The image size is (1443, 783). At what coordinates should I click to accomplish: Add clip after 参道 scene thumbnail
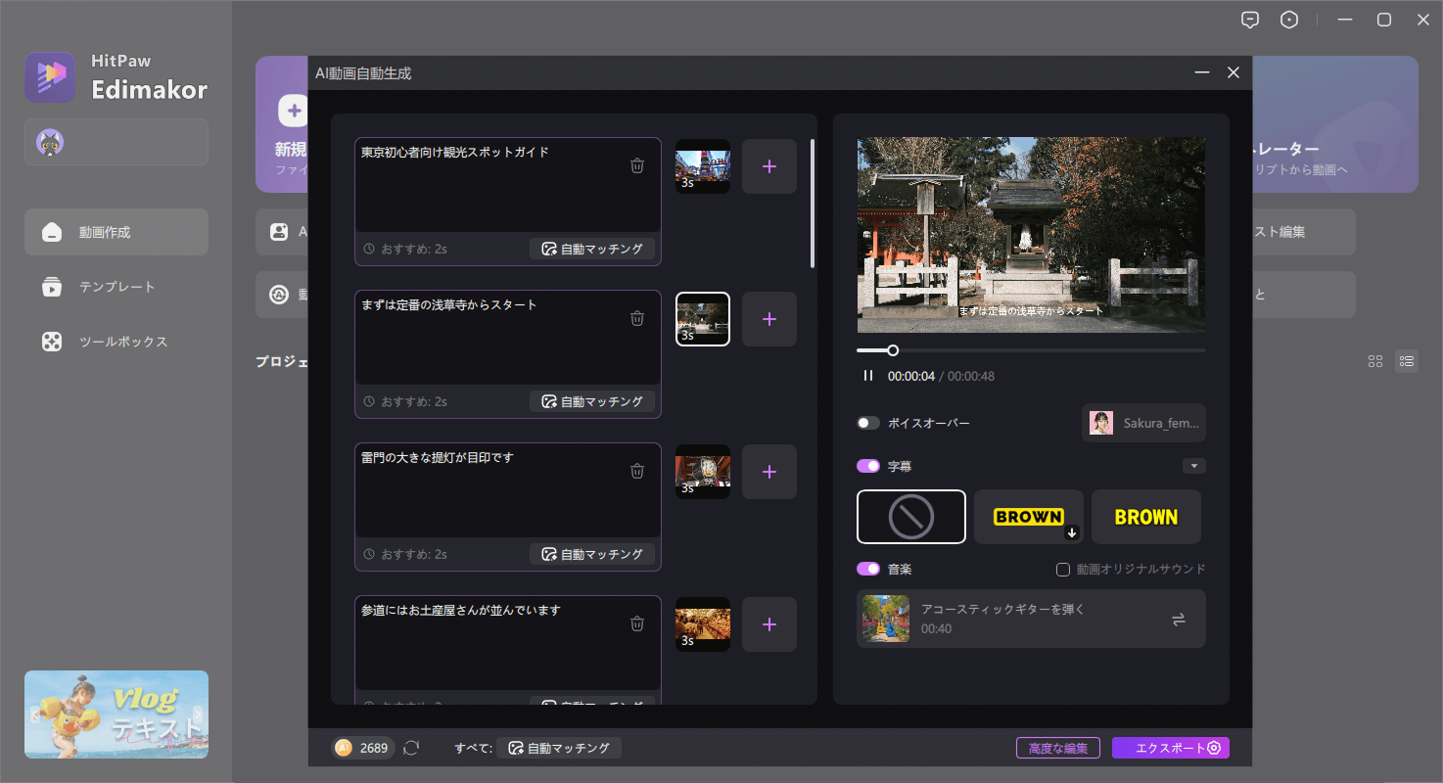pos(769,624)
